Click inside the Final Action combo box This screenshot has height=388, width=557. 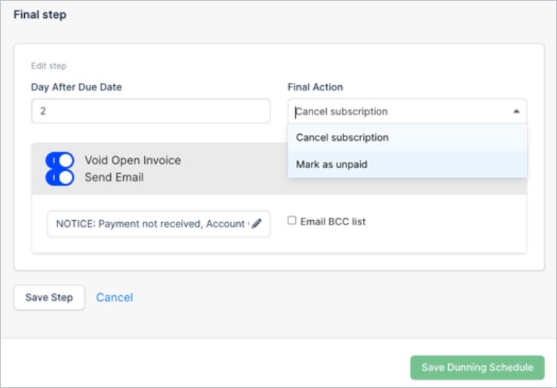407,112
